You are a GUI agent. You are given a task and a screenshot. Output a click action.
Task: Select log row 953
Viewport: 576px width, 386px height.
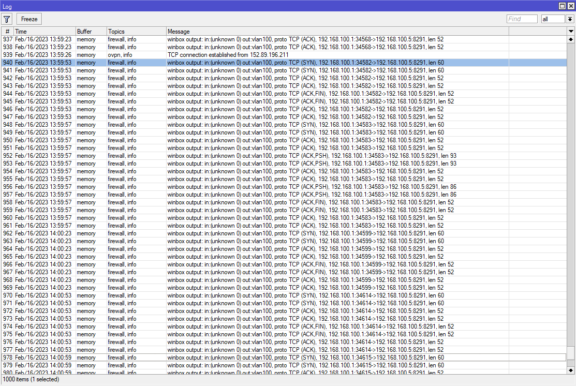[284, 164]
